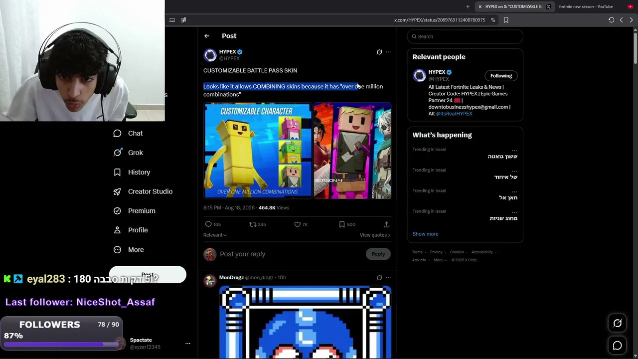
Task: Click the History bookmark icon in sidebar
Action: 117,172
